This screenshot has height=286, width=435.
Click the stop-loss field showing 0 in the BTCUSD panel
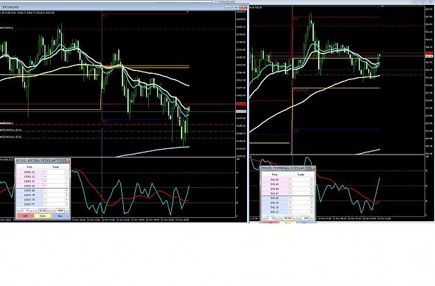coord(26,211)
